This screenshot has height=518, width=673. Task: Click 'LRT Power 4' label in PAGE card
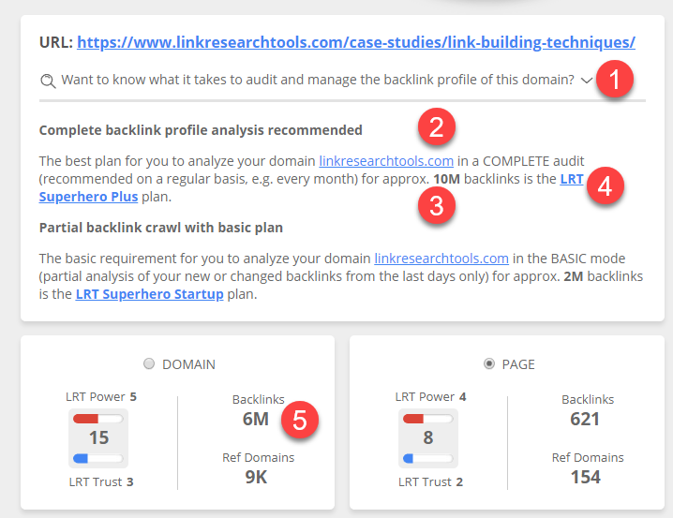click(430, 396)
